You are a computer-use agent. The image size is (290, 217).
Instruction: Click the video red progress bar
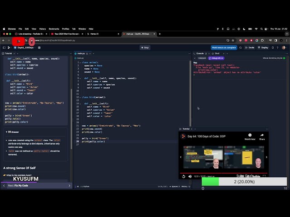point(223,173)
